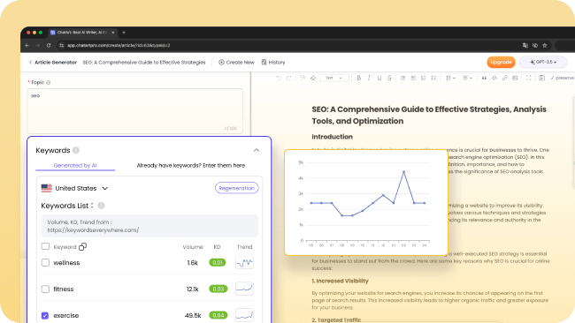
Task: Click the wellness KD badge 0.01
Action: point(218,263)
